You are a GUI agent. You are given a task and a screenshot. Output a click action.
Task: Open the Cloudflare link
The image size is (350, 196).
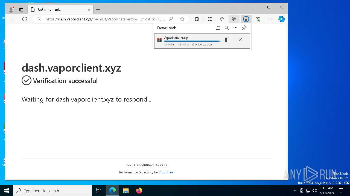pos(166,172)
